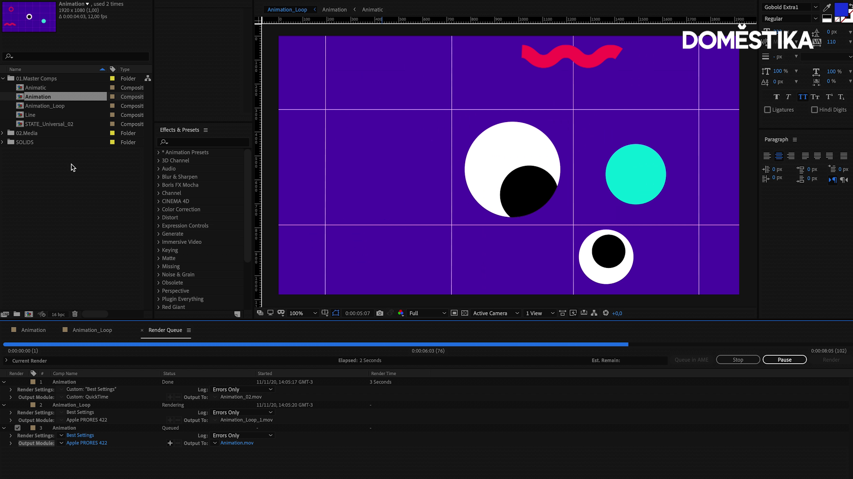
Task: Open the Full resolution dropdown
Action: tap(427, 313)
